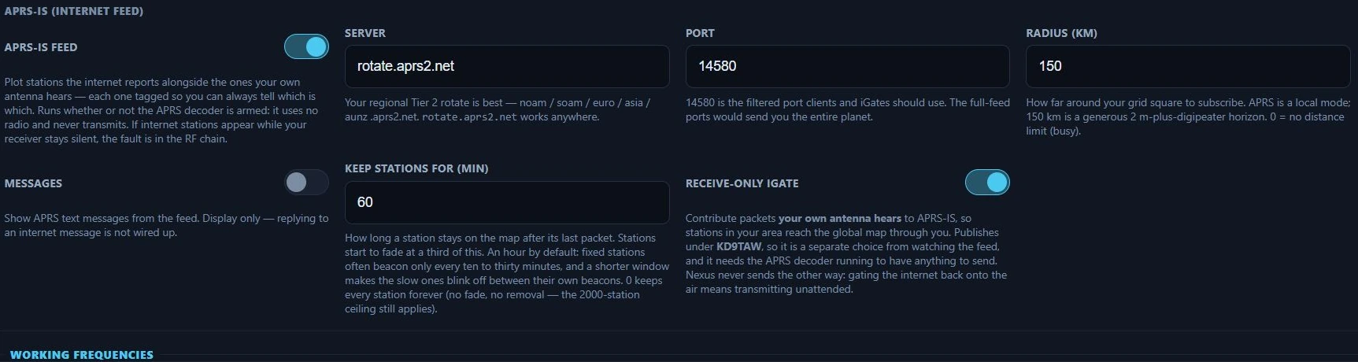This screenshot has width=1358, height=362.
Task: Click the APRS-IS (Internet Feed) section heading
Action: pos(74,11)
